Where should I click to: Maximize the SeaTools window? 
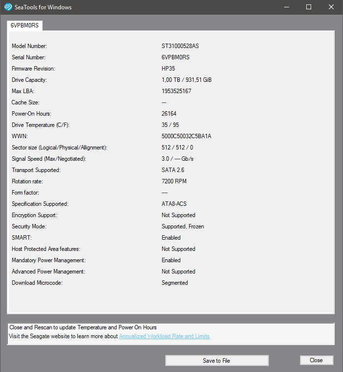pos(309,7)
